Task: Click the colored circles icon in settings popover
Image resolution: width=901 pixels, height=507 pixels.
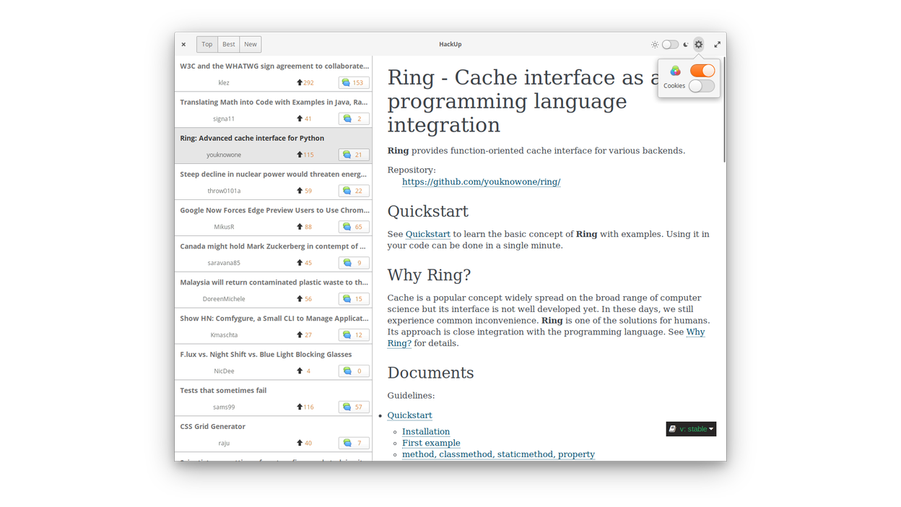Action: point(675,70)
